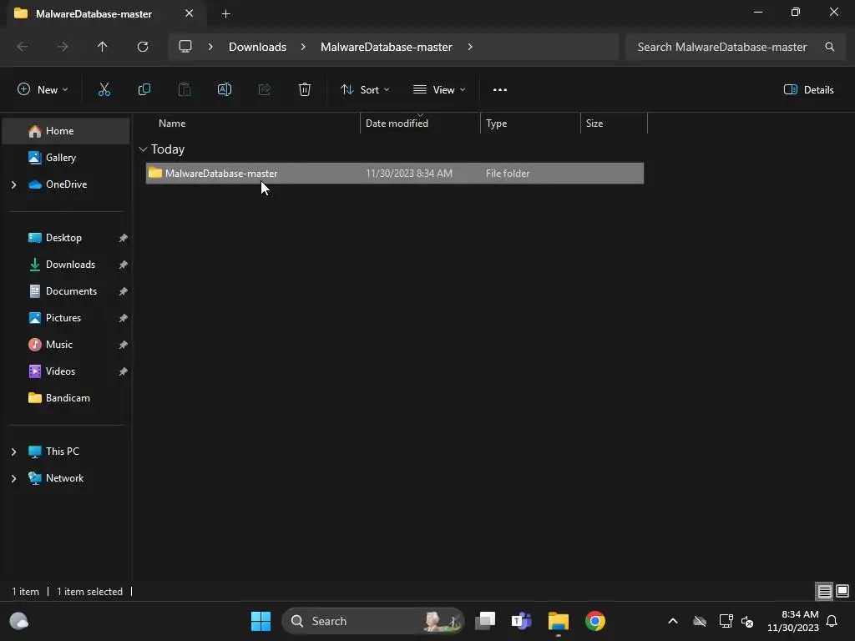This screenshot has height=641, width=855.
Task: Click chevron after Downloads in address bar
Action: [x=303, y=47]
